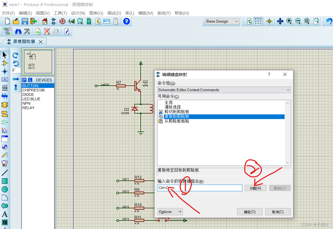Remove the sheet with red X icon
333x229 pixels.
tap(47, 31)
